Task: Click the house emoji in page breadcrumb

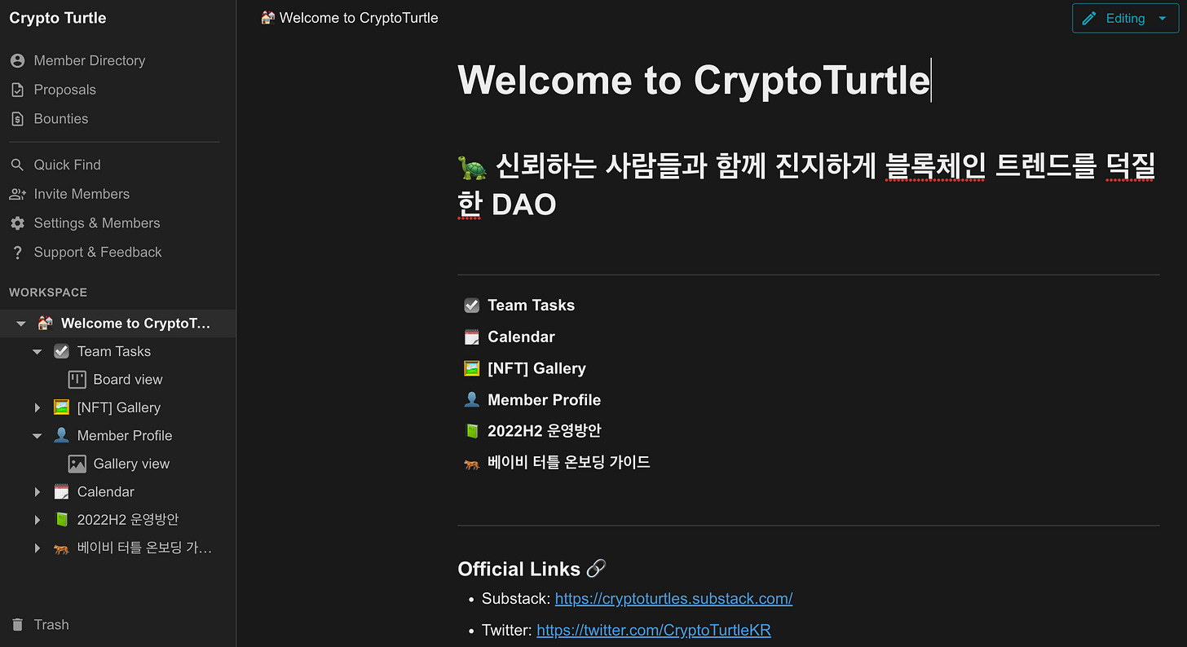Action: 267,17
